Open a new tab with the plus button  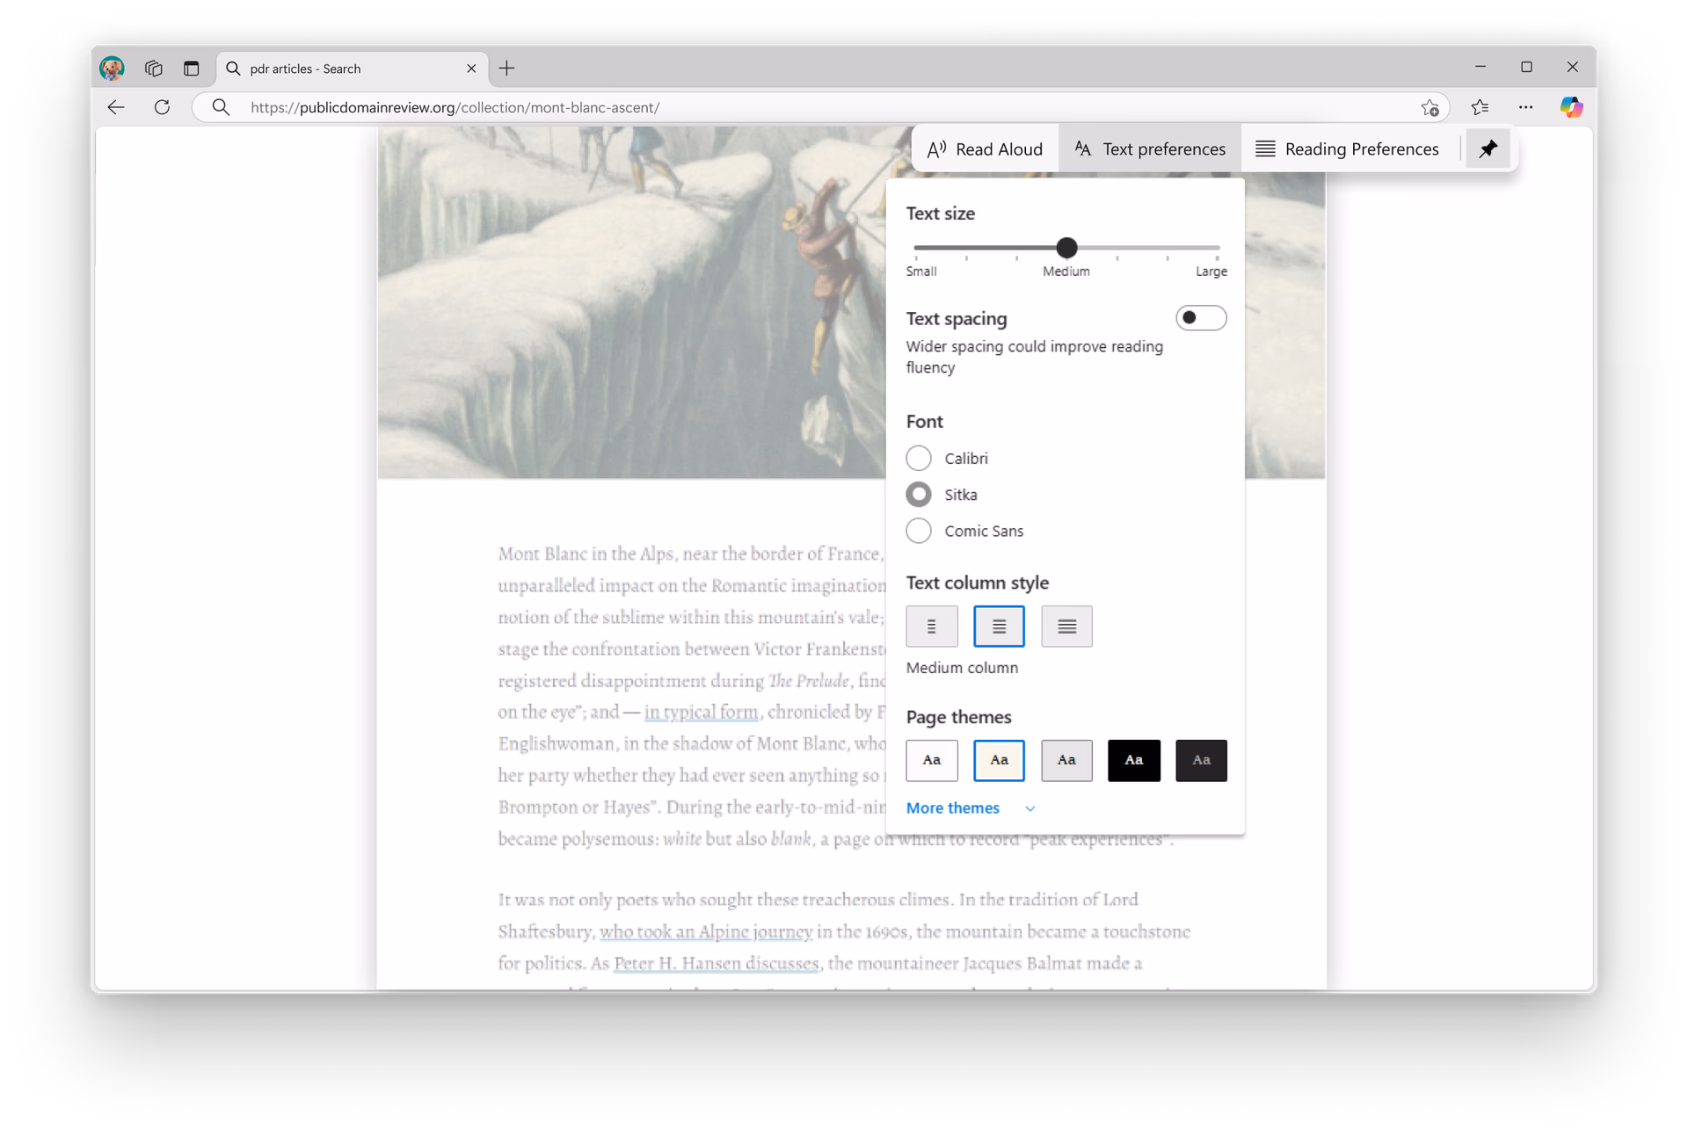(x=507, y=68)
